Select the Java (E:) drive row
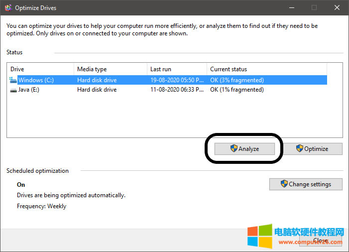The width and height of the screenshot is (349, 252). [x=168, y=90]
